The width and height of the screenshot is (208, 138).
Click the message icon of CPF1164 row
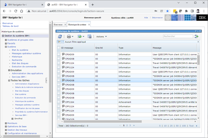(x=63, y=102)
